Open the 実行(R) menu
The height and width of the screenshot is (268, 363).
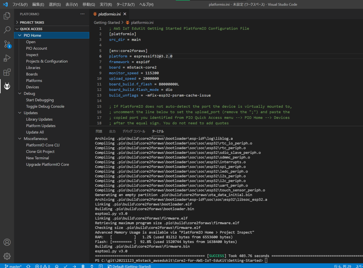(x=106, y=5)
